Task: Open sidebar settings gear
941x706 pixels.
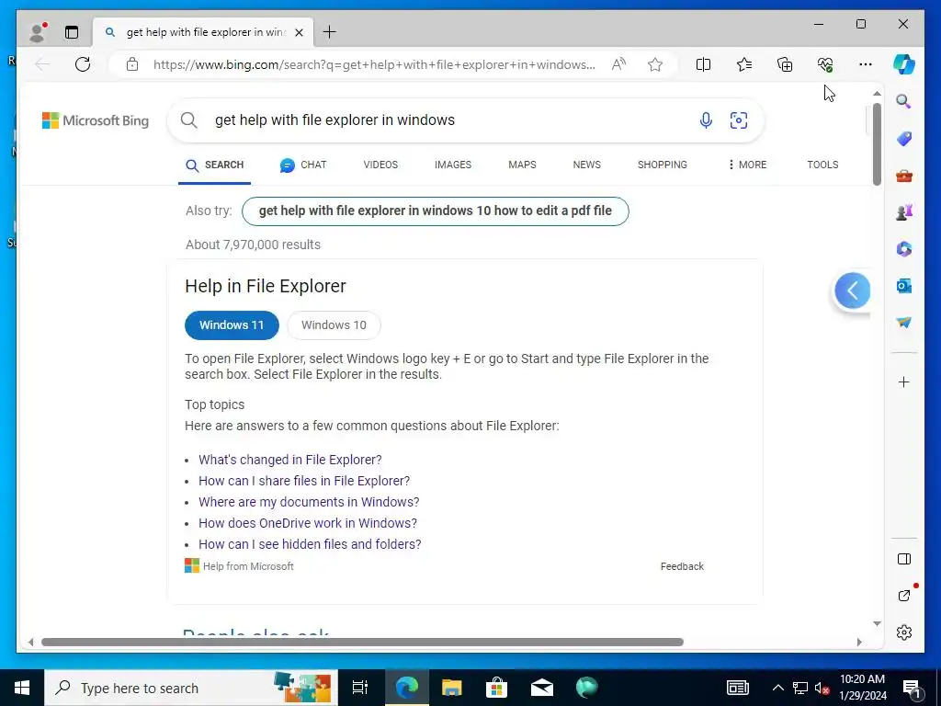Action: (904, 632)
